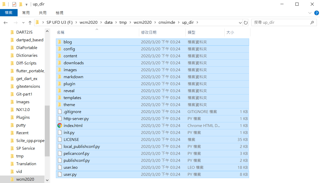Click the Chrome icon beside index.html
The image size is (320, 183).
click(59, 126)
